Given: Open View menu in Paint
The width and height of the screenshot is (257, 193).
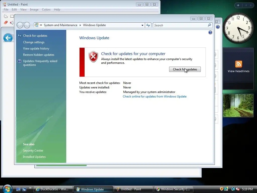Looking at the screenshot, I should (23, 10).
